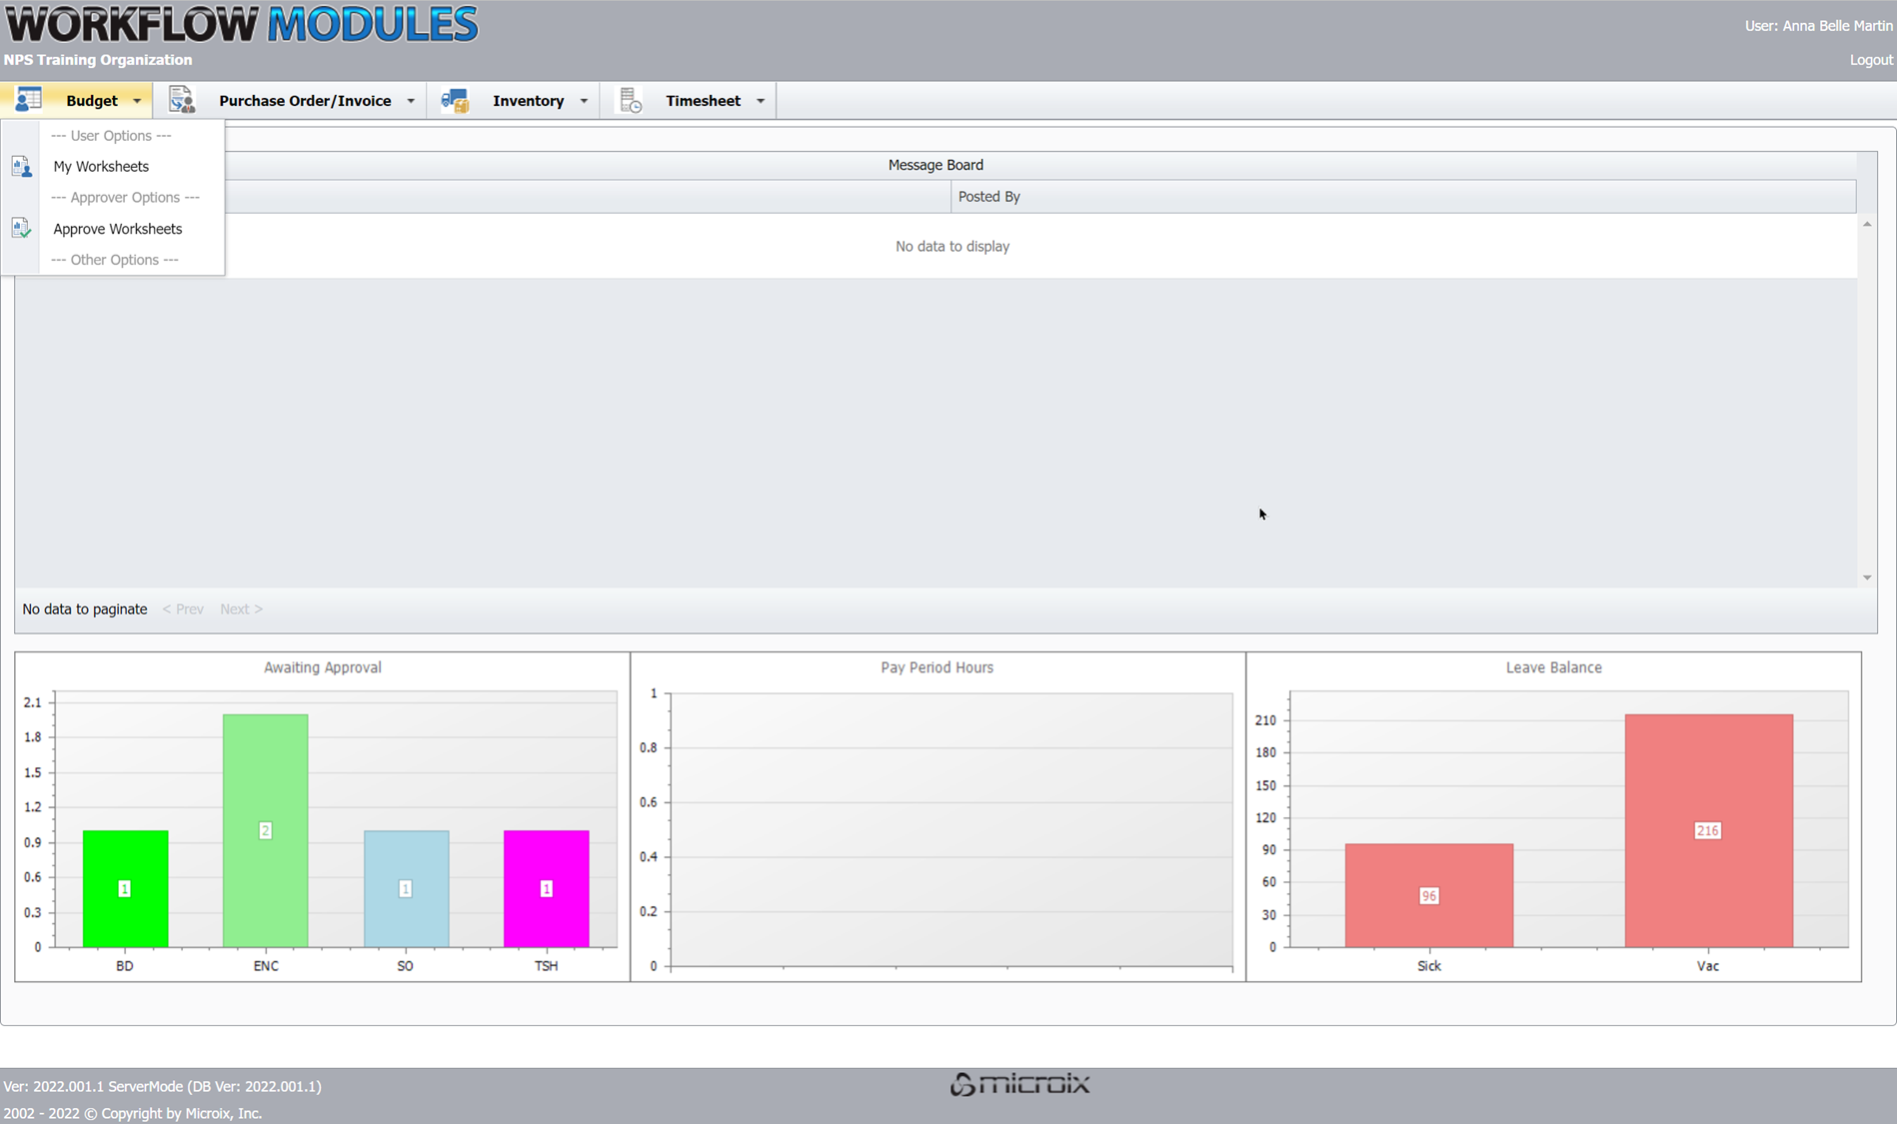Click the Inventory module icon
The image size is (1897, 1124).
coord(455,100)
